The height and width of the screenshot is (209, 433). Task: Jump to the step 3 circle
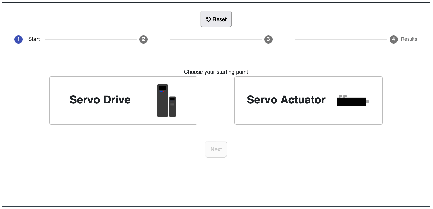coord(268,39)
